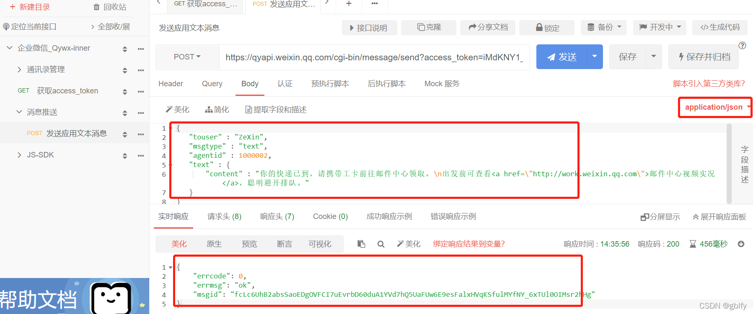
Task: Click 提取字段和描述
Action: [276, 110]
